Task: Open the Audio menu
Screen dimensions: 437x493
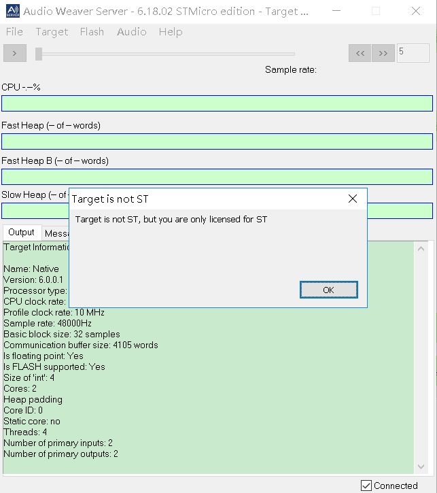Action: (132, 32)
